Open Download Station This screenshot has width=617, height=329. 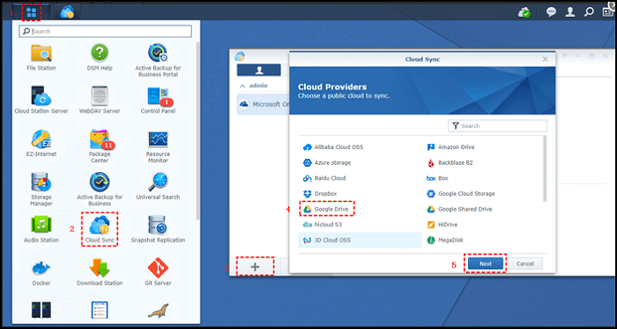pos(100,272)
